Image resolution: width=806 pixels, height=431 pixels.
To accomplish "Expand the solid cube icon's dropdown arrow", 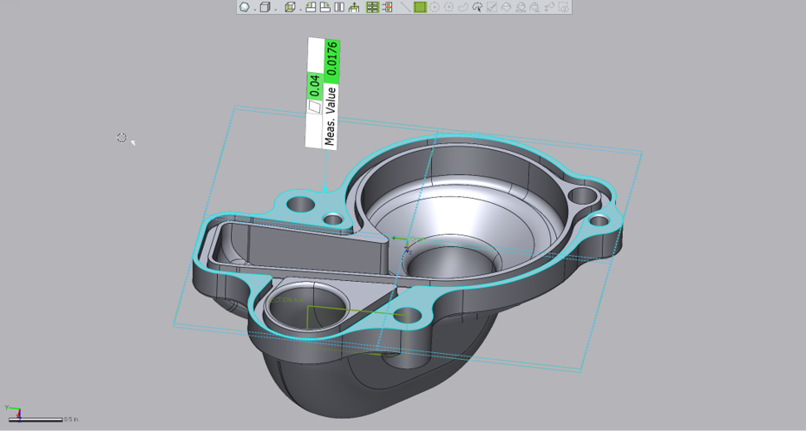I will pyautogui.click(x=276, y=10).
